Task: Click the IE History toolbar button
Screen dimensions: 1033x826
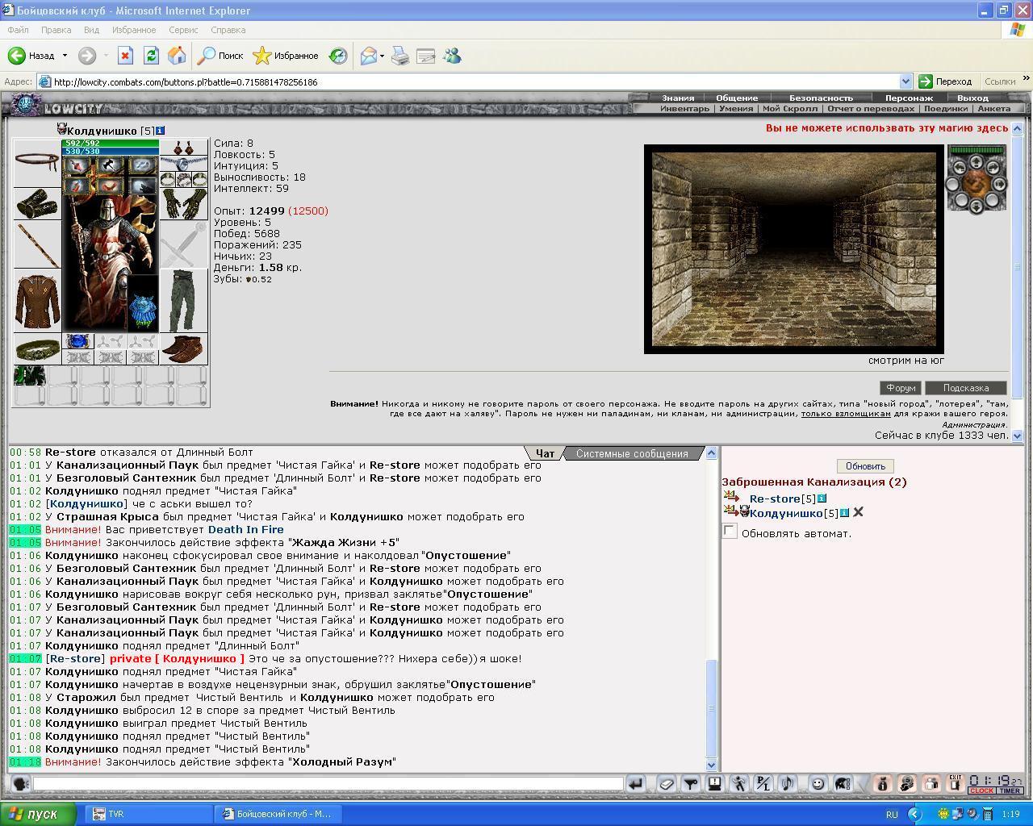Action: point(338,56)
